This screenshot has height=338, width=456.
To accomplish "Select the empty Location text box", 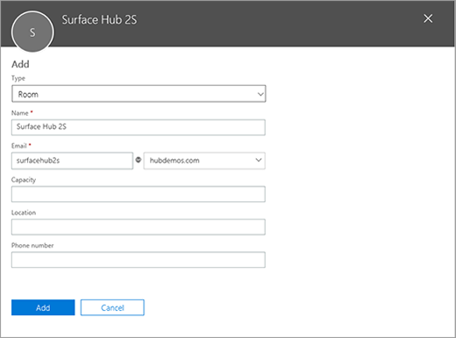I will click(x=139, y=227).
